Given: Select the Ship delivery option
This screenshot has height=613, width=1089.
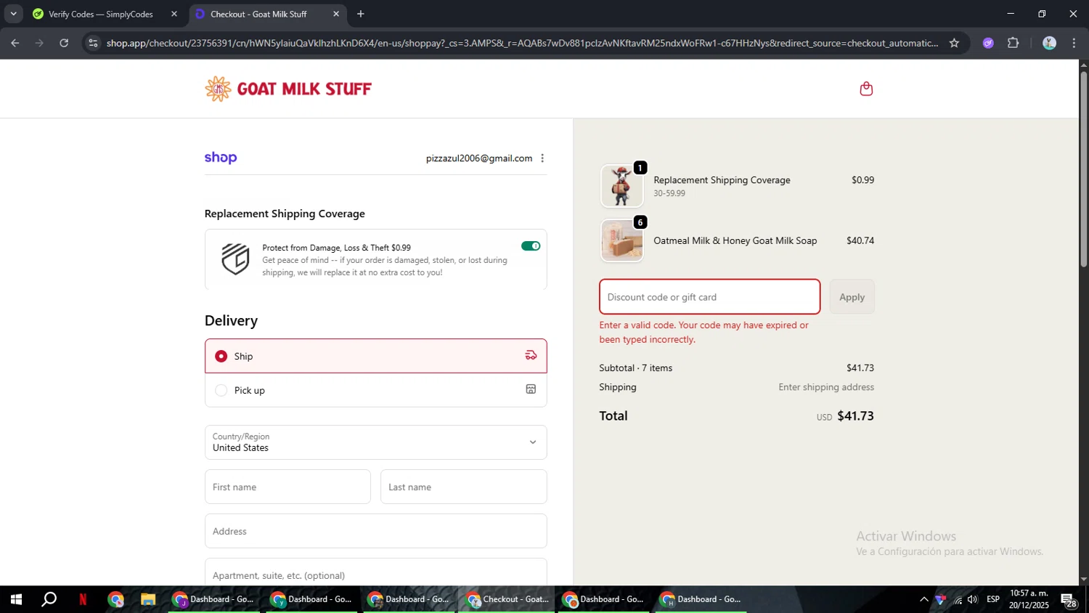Looking at the screenshot, I should coord(375,356).
